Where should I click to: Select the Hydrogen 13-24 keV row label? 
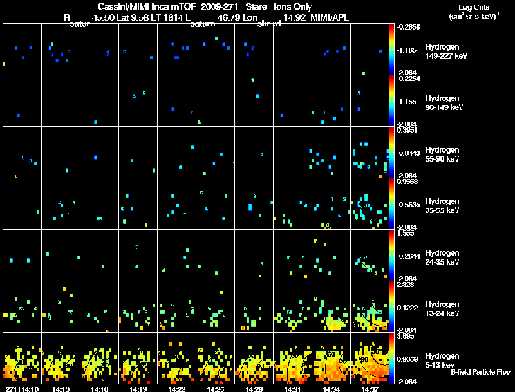[442, 309]
